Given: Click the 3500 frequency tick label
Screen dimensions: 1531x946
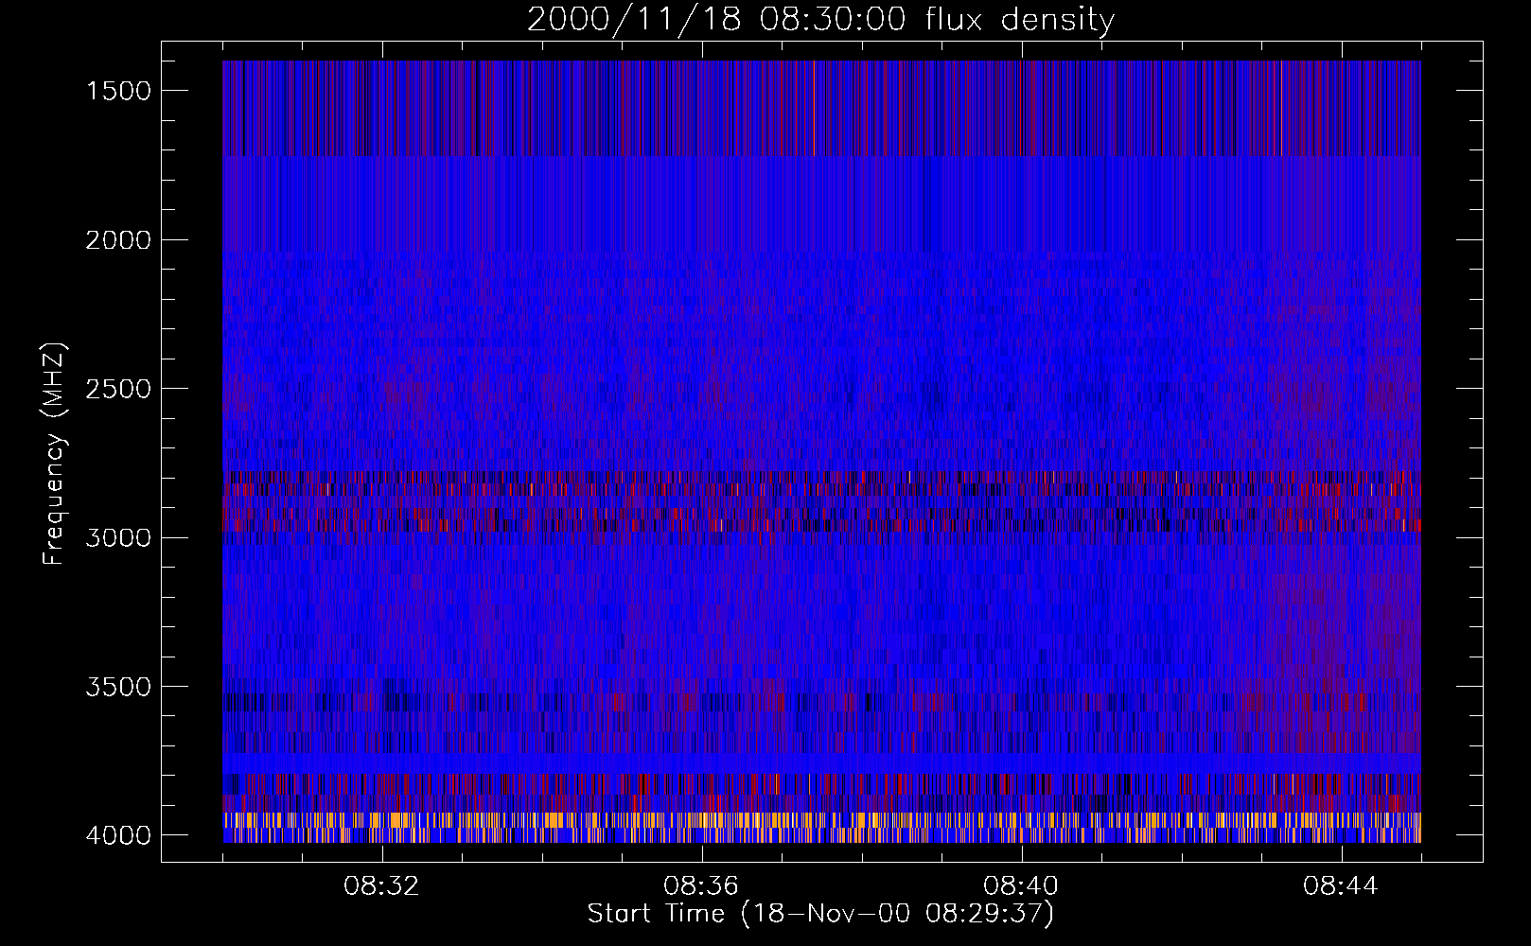Looking at the screenshot, I should (x=118, y=687).
